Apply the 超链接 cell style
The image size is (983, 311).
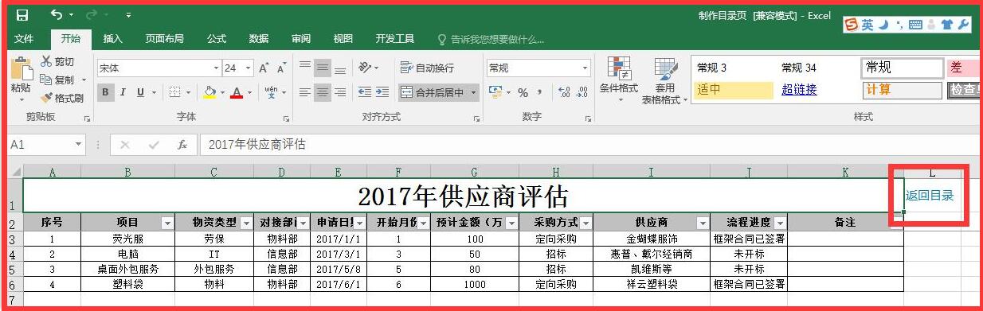(799, 90)
